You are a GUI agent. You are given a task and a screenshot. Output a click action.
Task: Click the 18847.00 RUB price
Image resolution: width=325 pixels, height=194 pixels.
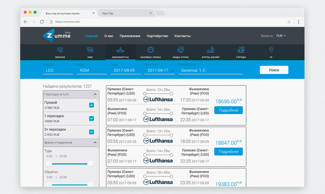point(228,143)
